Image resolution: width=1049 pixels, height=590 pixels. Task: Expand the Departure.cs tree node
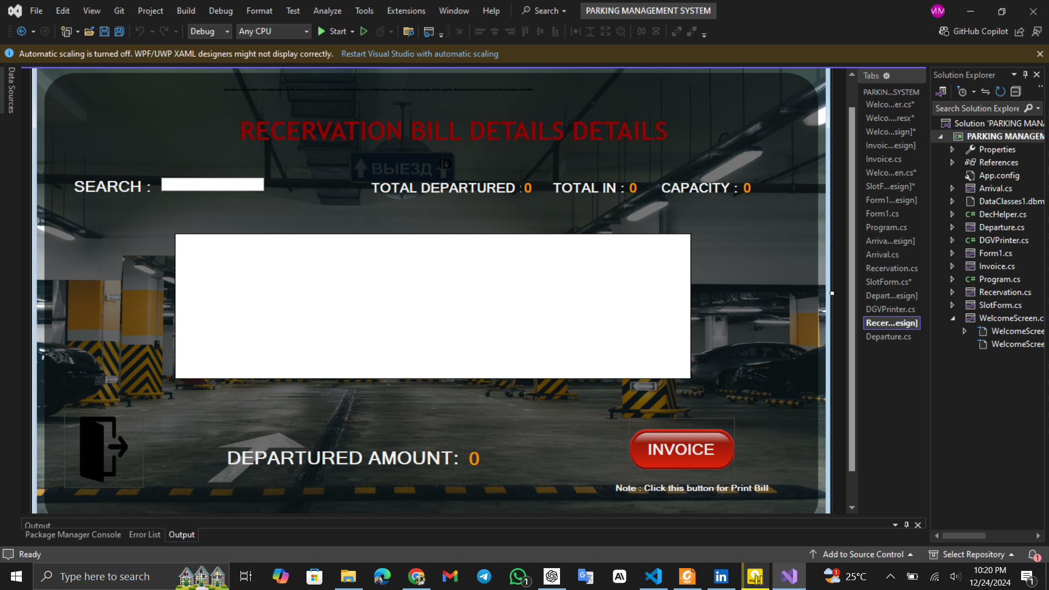pyautogui.click(x=952, y=227)
